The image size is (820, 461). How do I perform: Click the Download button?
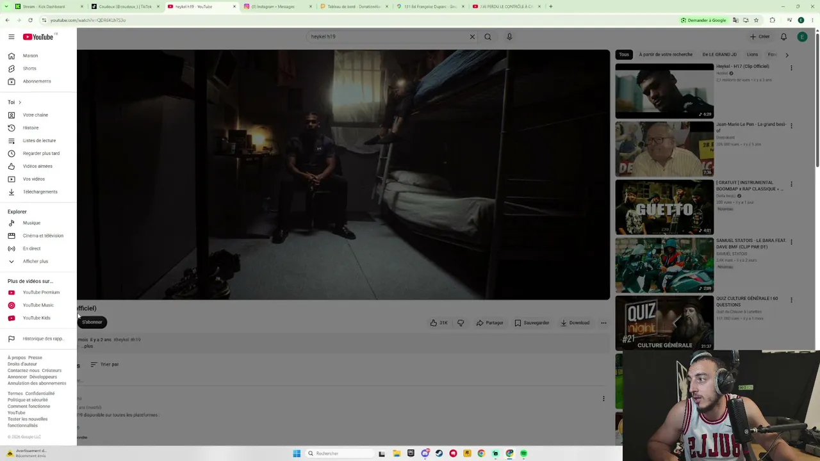tap(575, 323)
